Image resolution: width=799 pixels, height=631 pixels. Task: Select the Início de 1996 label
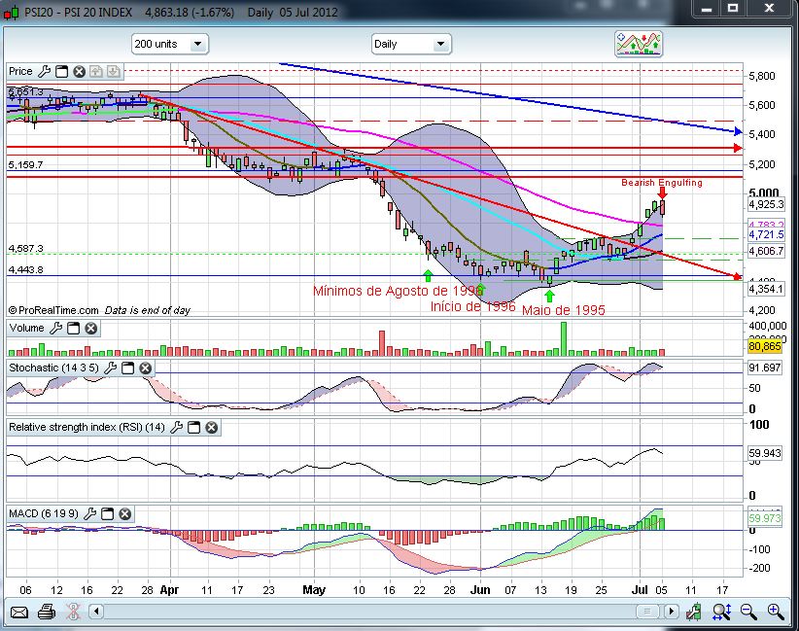(x=472, y=306)
